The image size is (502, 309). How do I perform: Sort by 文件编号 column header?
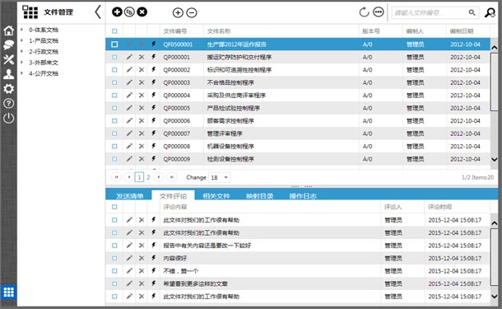[x=174, y=31]
